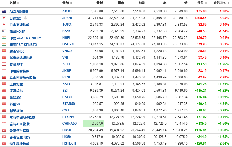
Task: Open the 科創50 link
Action: (15, 104)
